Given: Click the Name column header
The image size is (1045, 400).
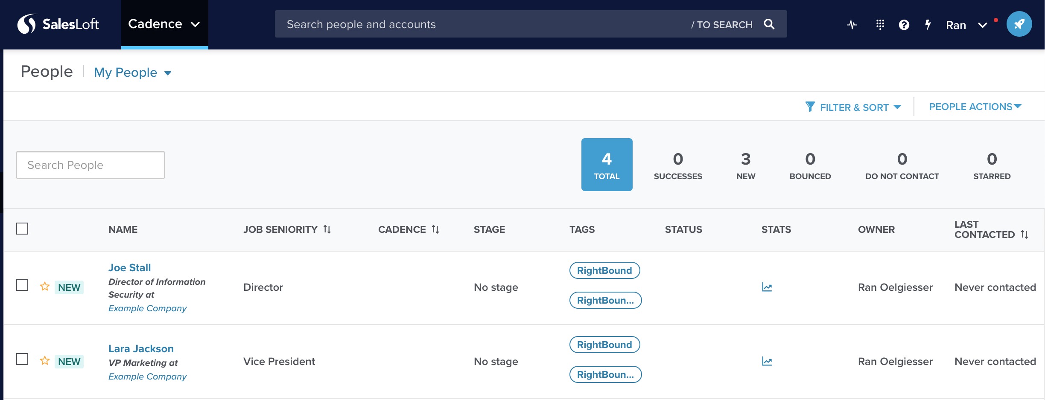Looking at the screenshot, I should click(123, 229).
